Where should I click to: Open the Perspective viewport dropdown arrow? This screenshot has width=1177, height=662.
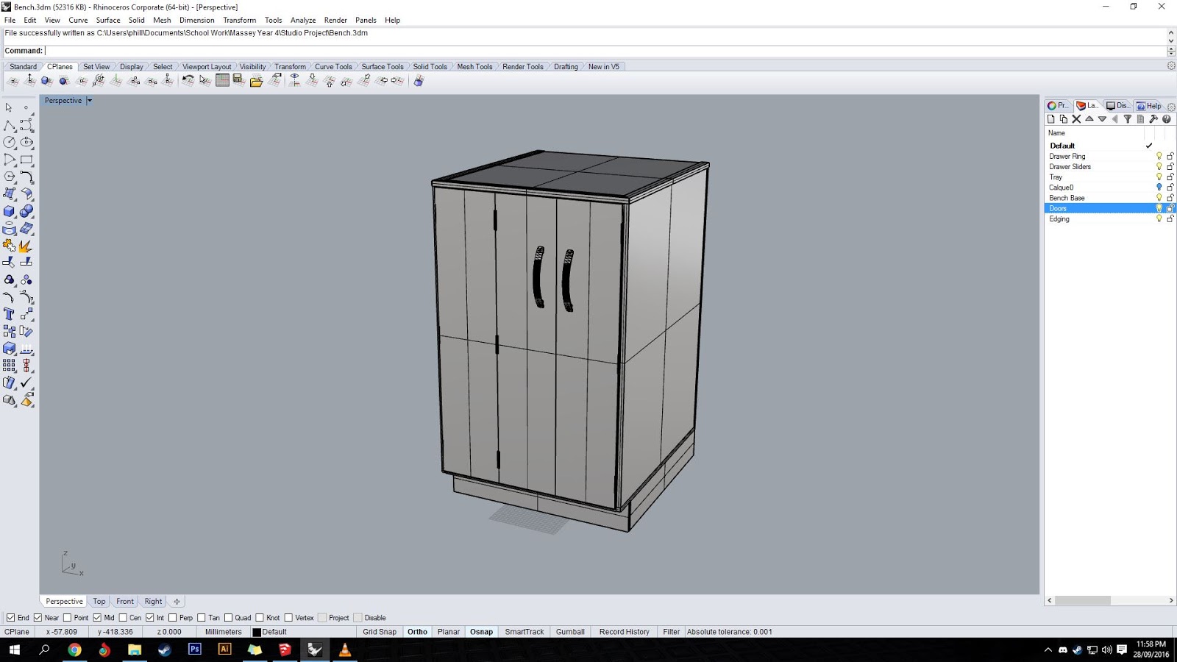(x=90, y=101)
